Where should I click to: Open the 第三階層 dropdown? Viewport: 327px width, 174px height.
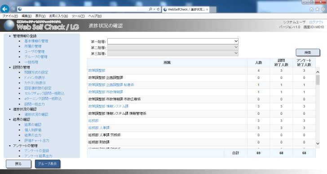[x=173, y=53]
